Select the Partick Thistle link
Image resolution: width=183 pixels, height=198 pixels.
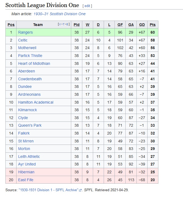pyautogui.click(x=30, y=56)
